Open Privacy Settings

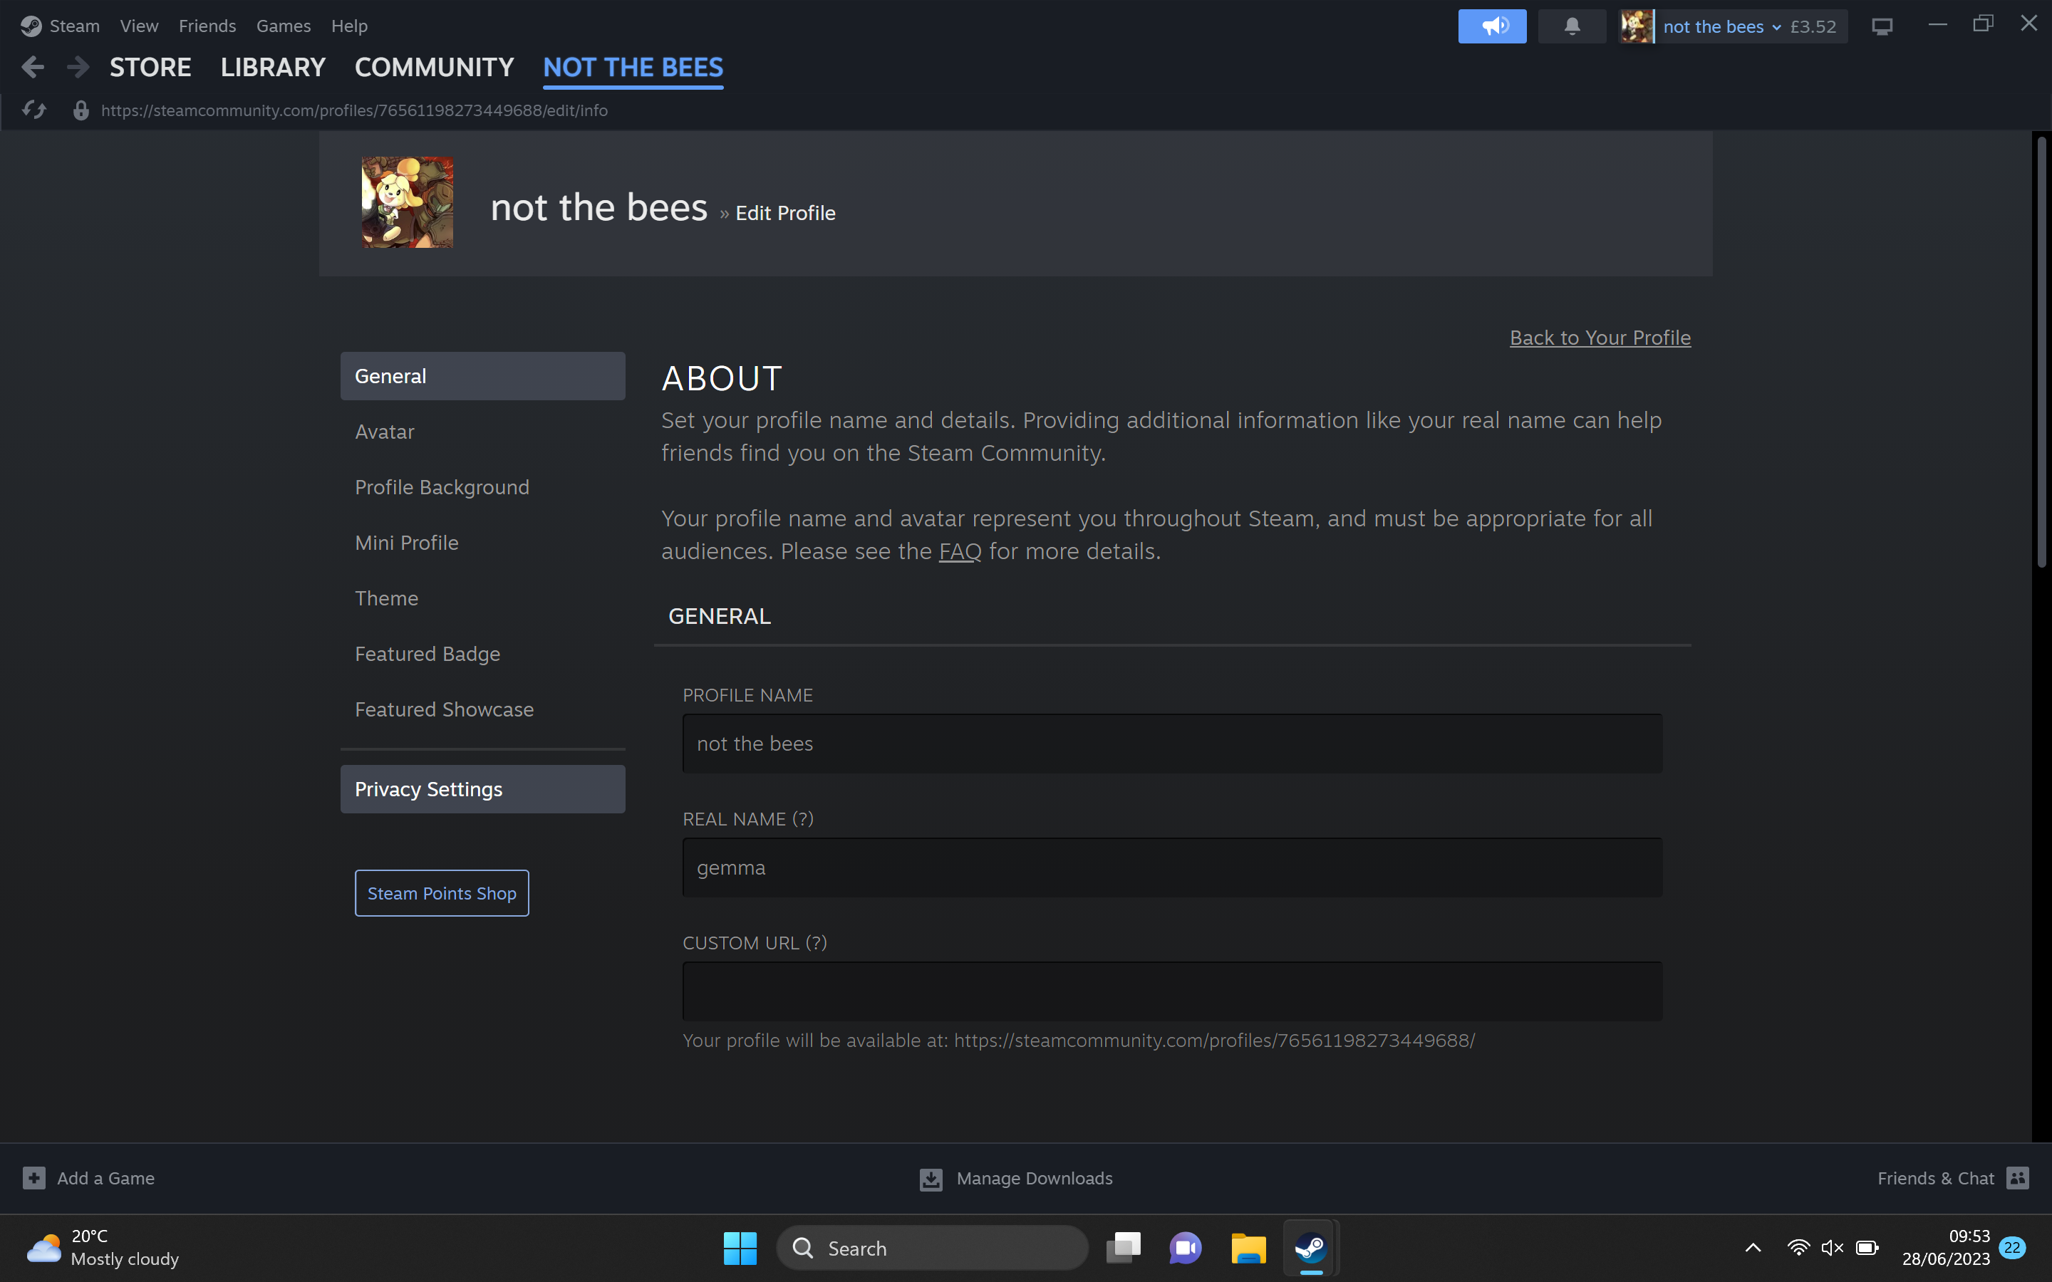click(482, 788)
